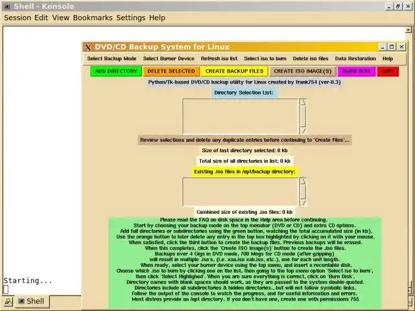The height and width of the screenshot is (311, 415).
Task: Click Refresh iso list menu item
Action: coord(219,58)
